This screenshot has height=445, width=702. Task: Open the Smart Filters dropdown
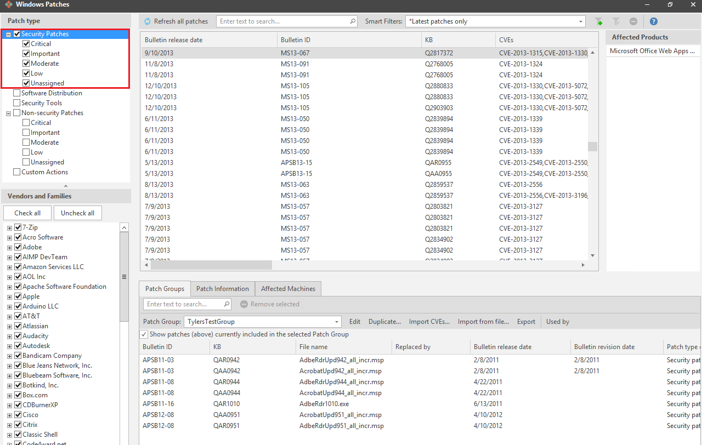pos(581,21)
